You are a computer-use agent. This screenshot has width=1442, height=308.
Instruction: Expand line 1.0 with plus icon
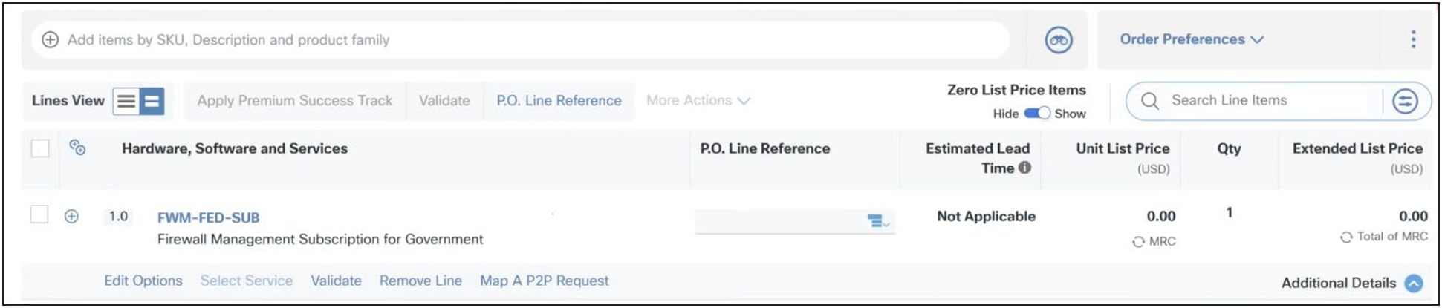71,217
